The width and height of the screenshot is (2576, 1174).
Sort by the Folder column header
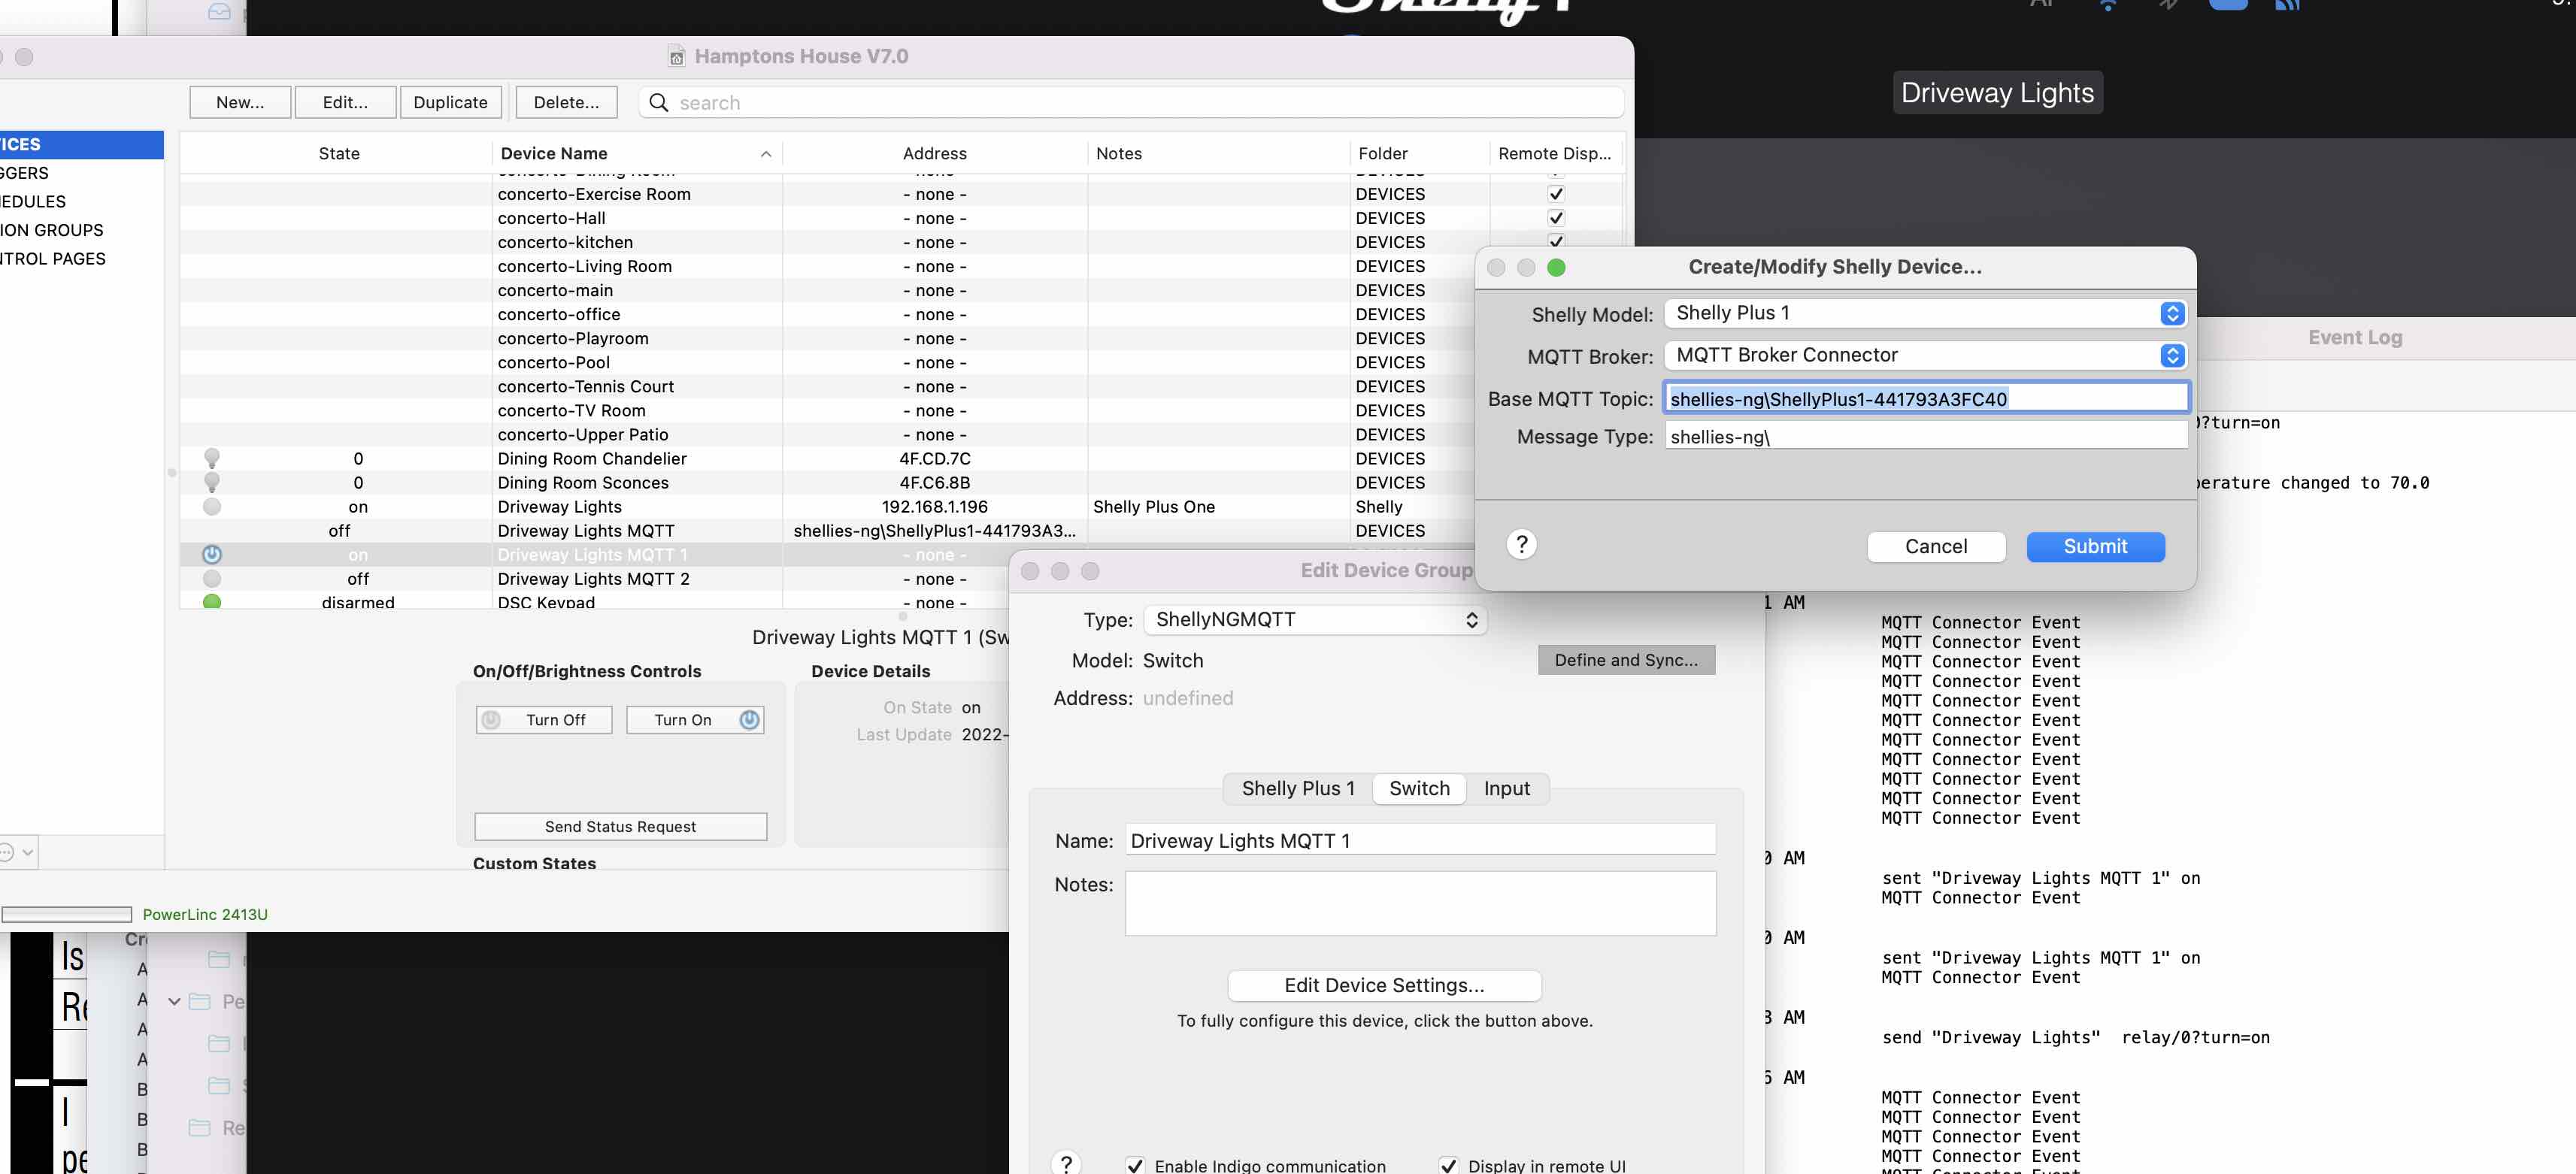click(x=1418, y=154)
